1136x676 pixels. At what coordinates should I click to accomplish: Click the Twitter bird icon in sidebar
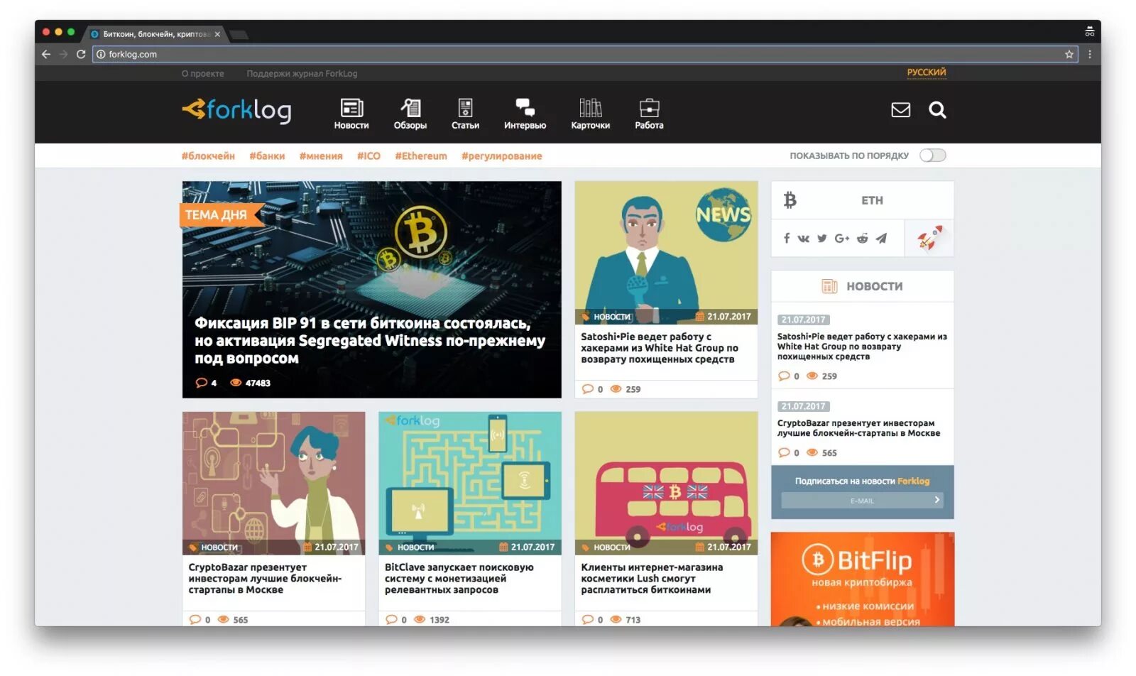[x=821, y=239]
